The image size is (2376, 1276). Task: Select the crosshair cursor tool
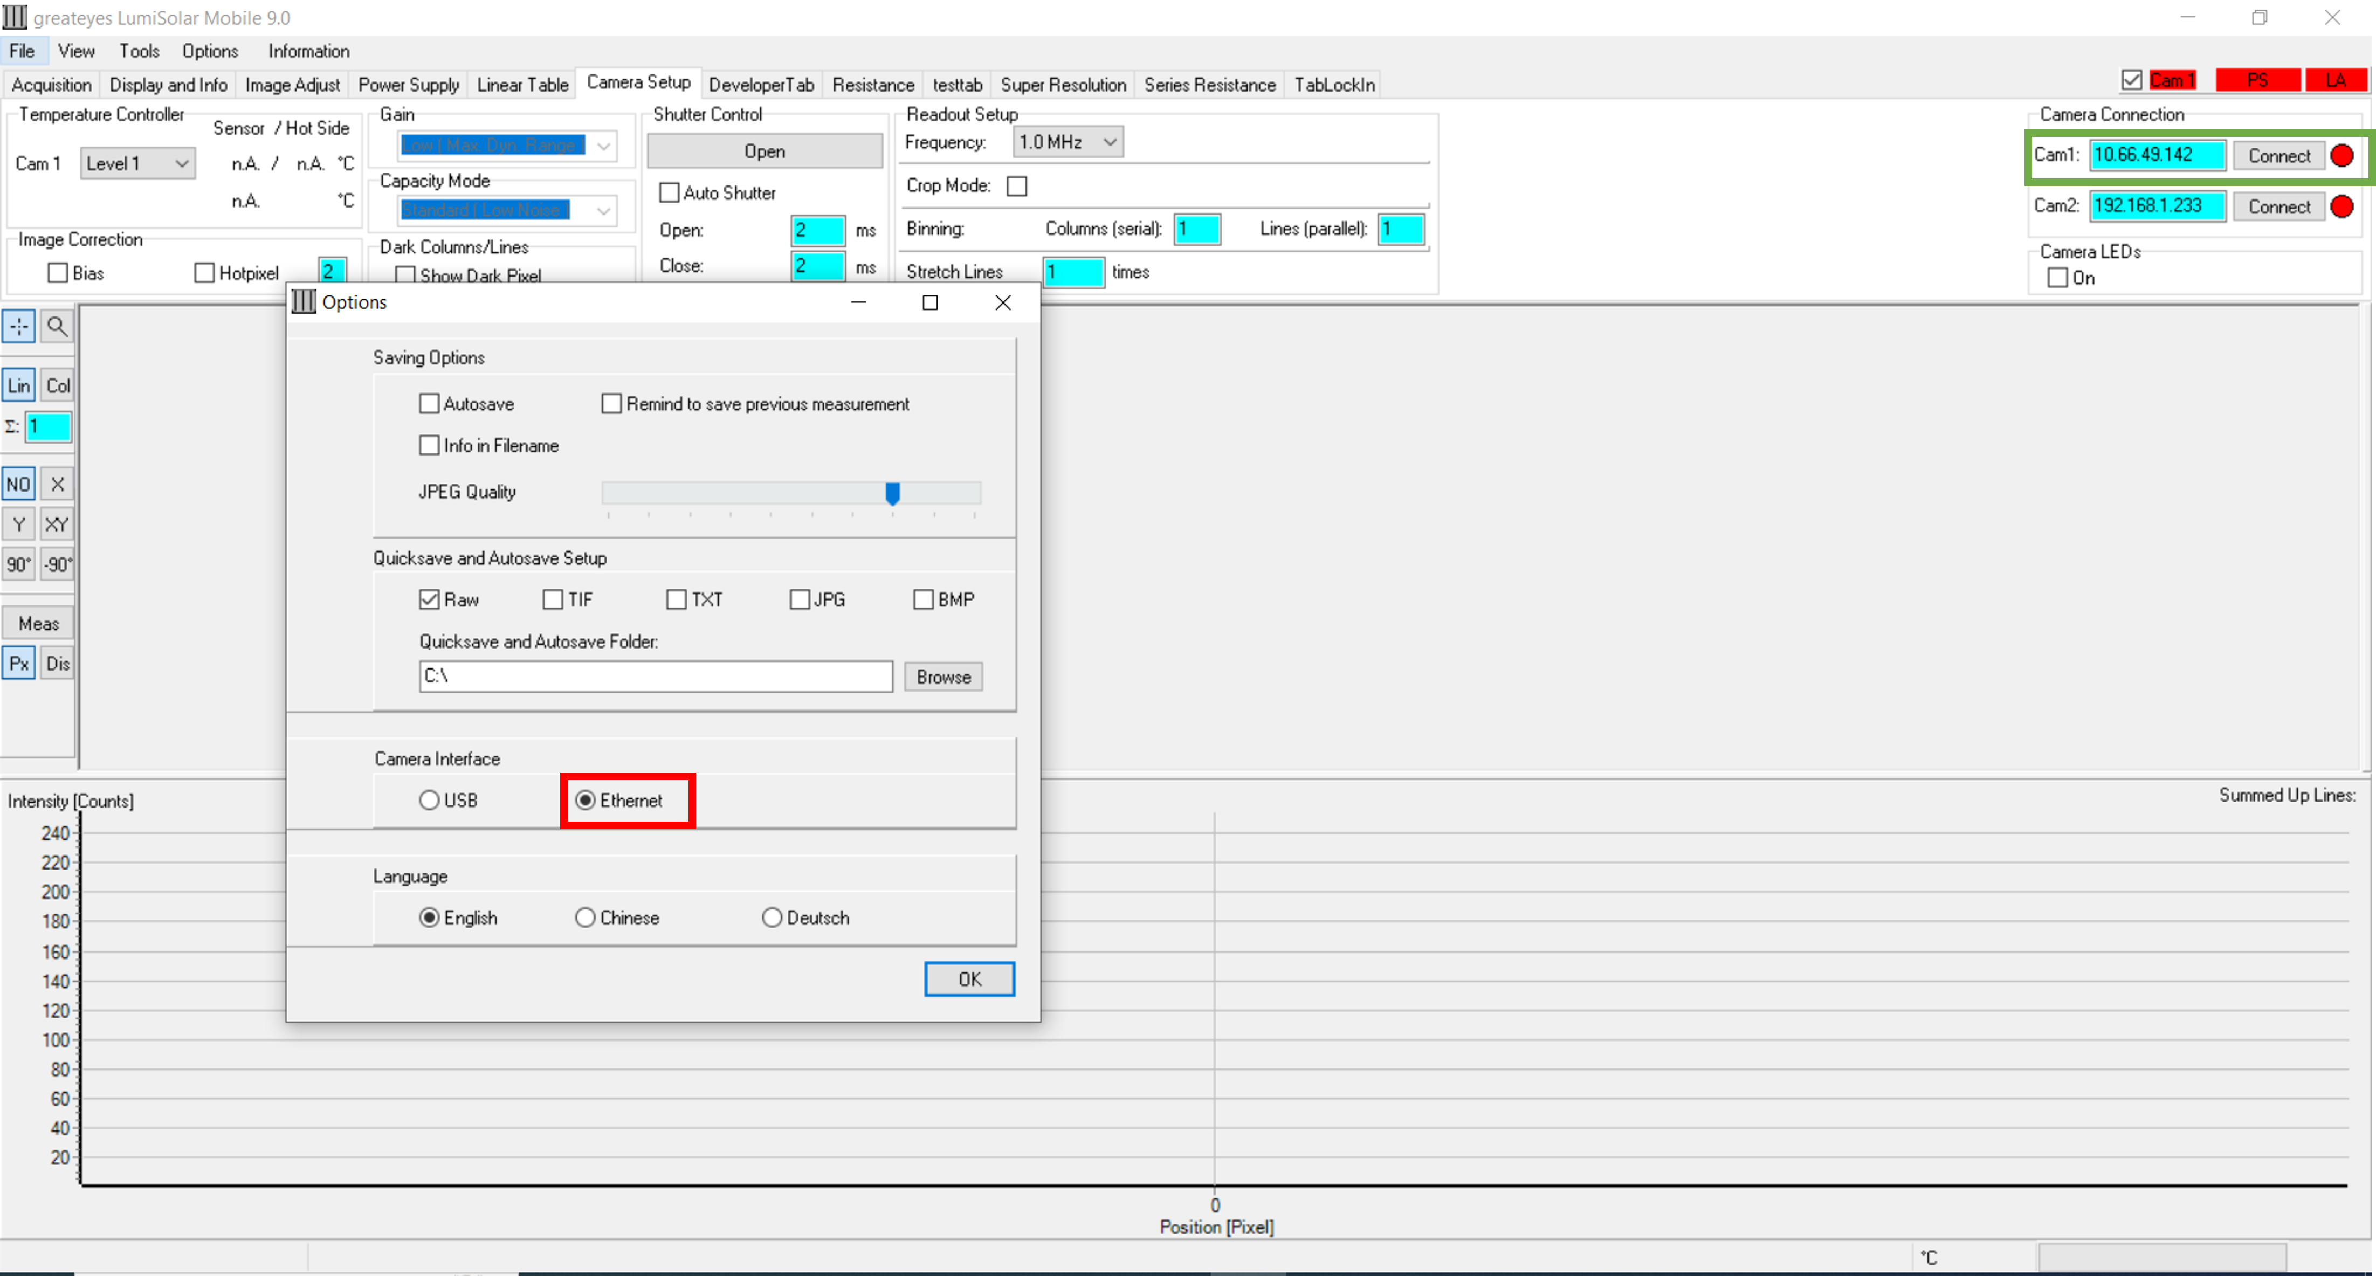point(18,326)
